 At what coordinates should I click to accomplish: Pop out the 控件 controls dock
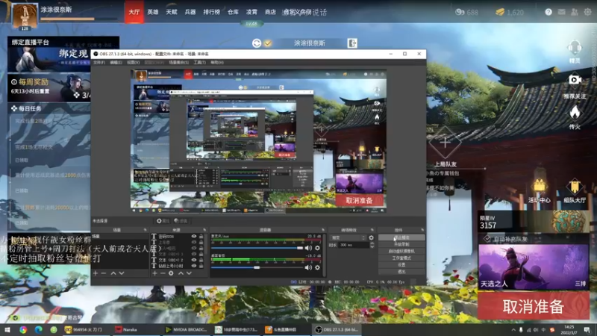point(422,230)
